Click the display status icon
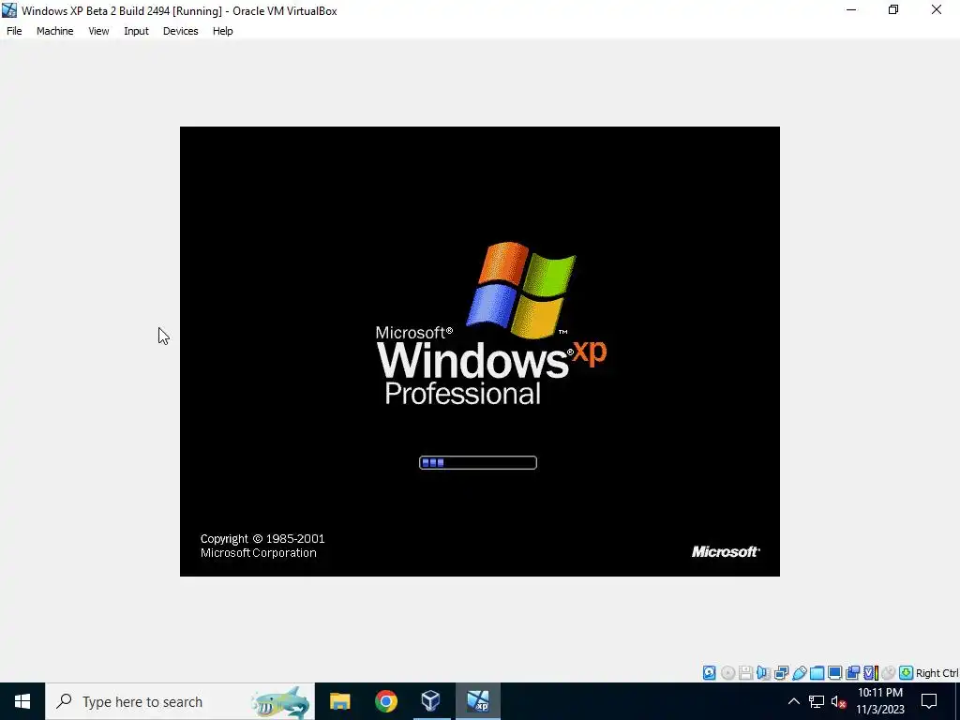960x720 pixels. click(834, 673)
